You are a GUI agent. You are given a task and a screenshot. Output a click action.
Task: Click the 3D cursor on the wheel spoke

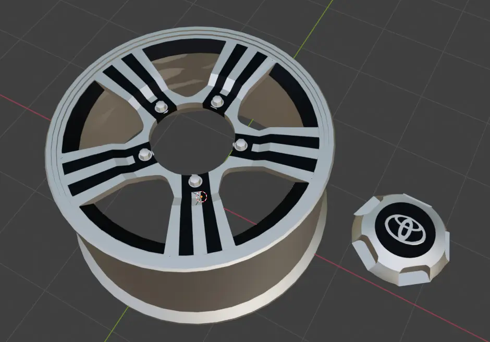(x=202, y=197)
